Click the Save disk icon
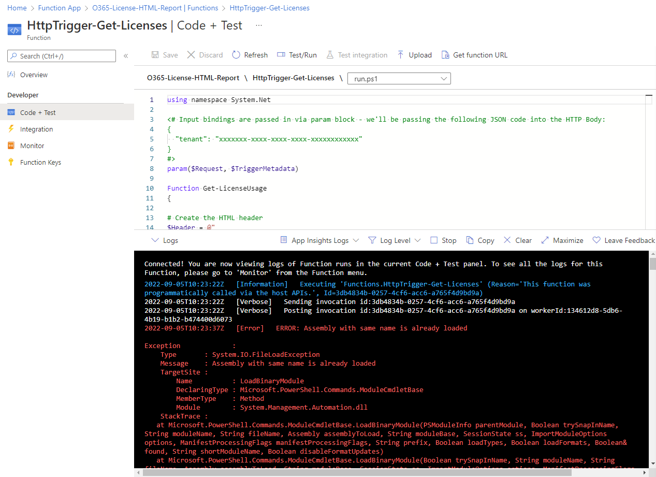Viewport: 656px width, 477px height. (155, 55)
